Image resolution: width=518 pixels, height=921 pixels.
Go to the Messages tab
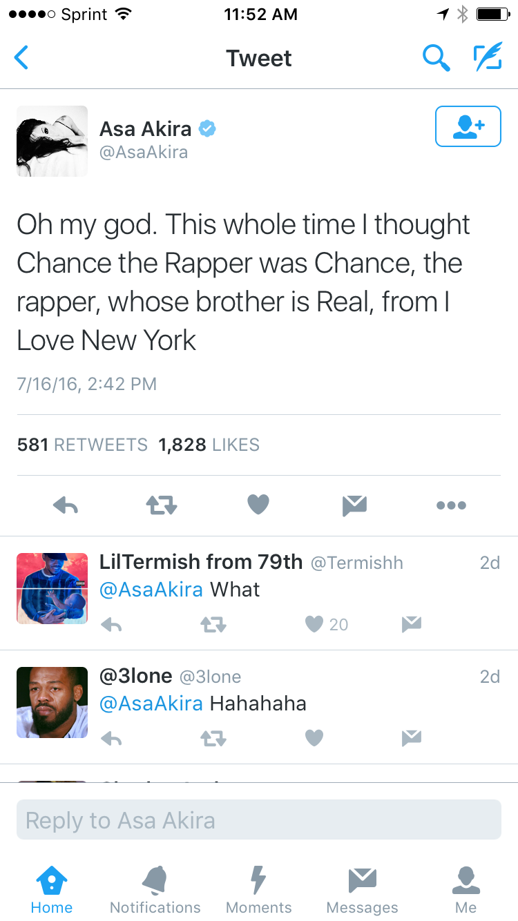(362, 891)
